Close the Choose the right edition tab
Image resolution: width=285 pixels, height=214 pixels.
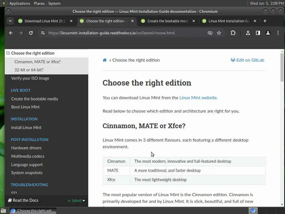[132, 21]
